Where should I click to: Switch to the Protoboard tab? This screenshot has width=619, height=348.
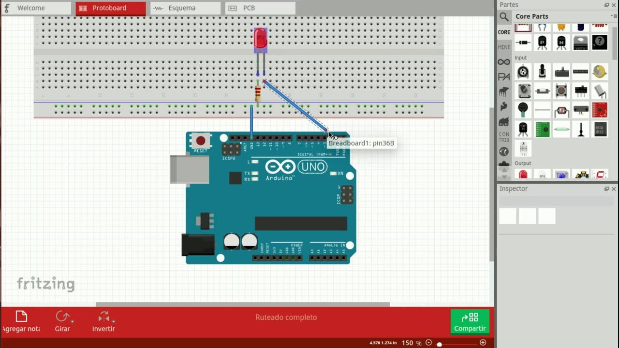111,8
